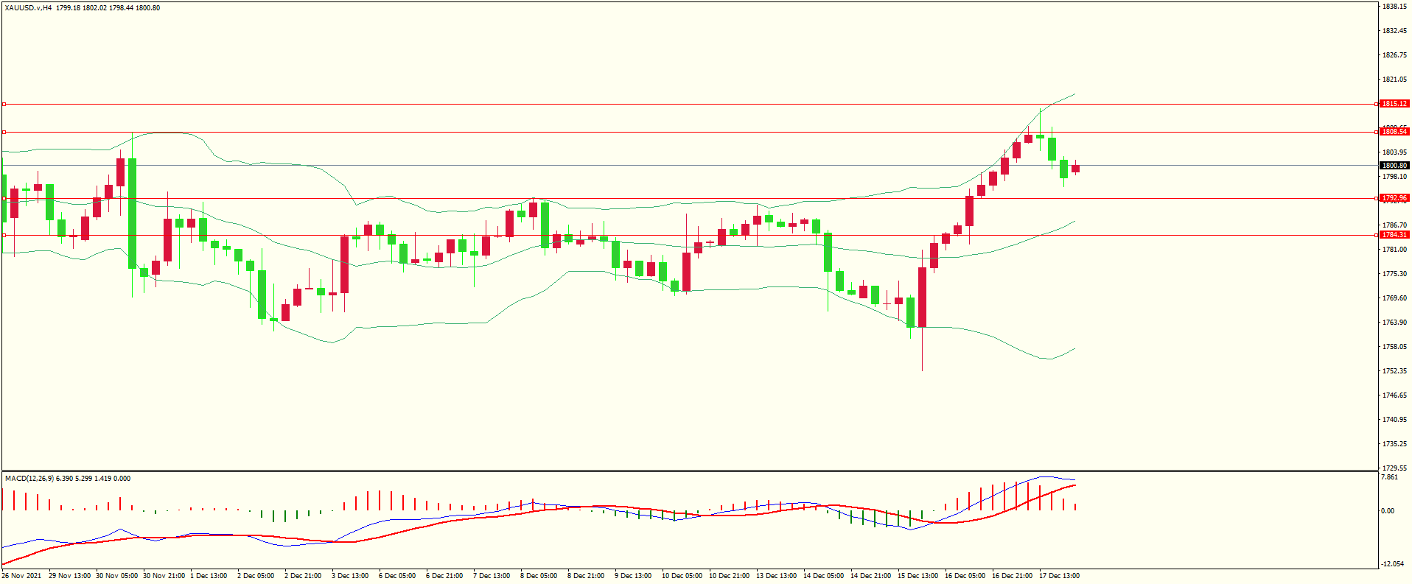Click the MACD scale value 7.861
The height and width of the screenshot is (584, 1412).
[x=1389, y=477]
